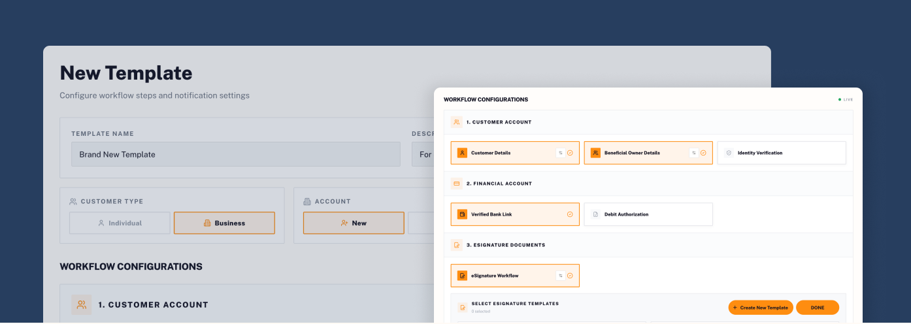This screenshot has height=324, width=911.
Task: Toggle the Beneficial Owner Details workflow step
Action: click(x=648, y=153)
